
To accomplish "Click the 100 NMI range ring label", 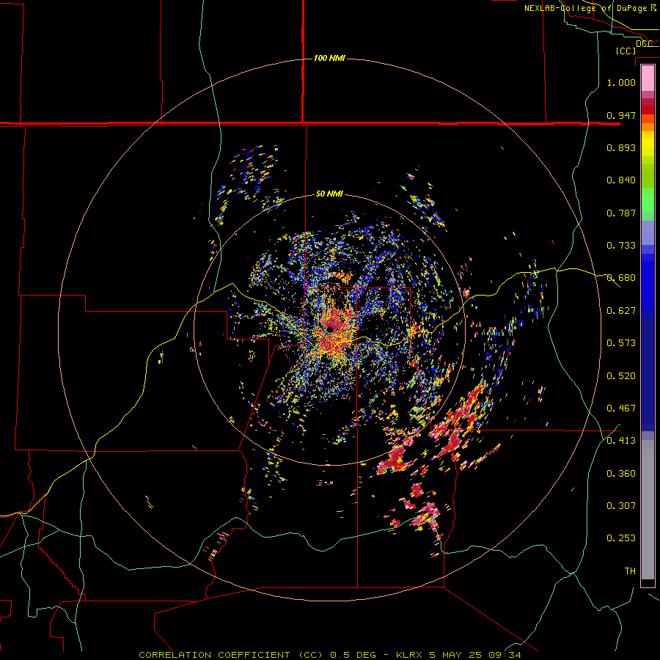I will (329, 58).
